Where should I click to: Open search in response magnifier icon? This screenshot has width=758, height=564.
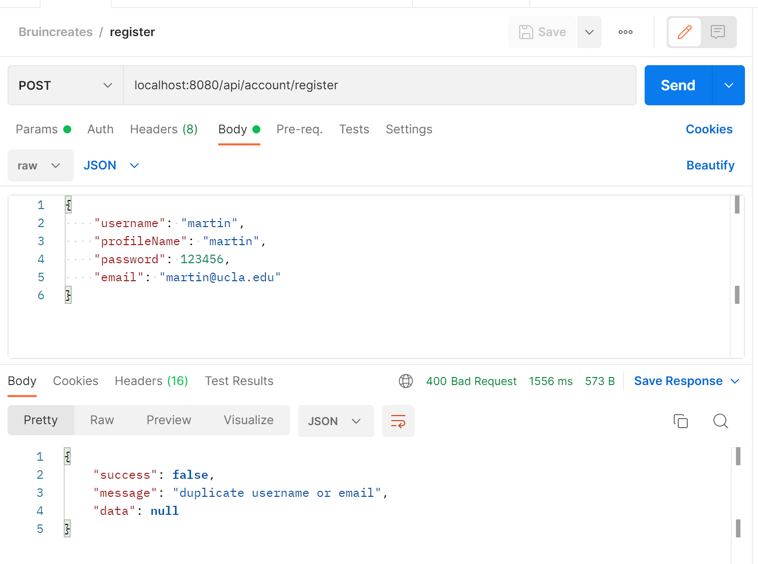(720, 421)
